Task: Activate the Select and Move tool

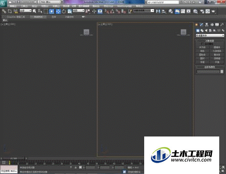Action: (x=58, y=11)
